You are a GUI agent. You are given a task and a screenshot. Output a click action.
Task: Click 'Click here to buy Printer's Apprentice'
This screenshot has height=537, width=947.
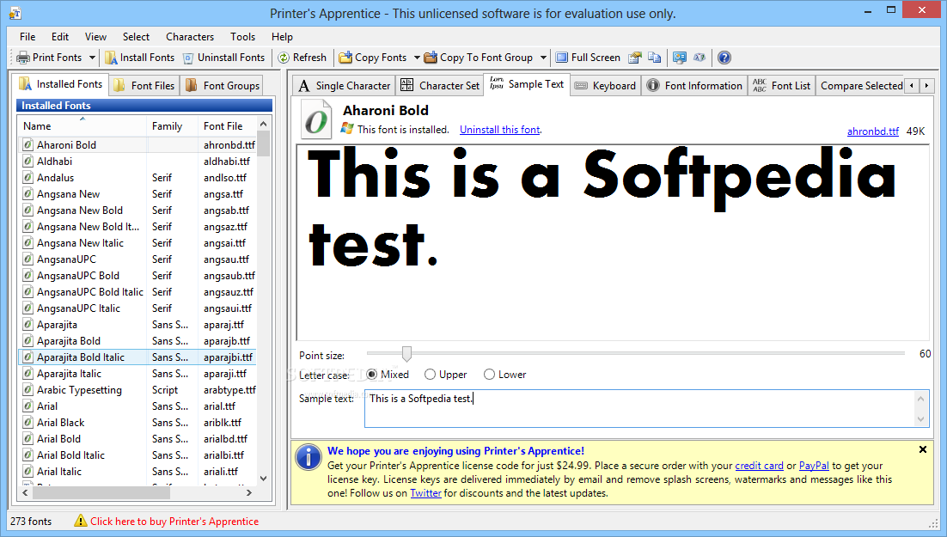174,521
